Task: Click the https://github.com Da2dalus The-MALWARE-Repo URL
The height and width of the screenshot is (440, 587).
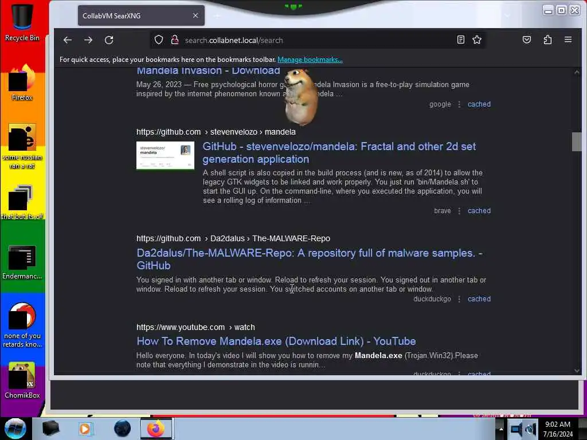Action: [233, 239]
